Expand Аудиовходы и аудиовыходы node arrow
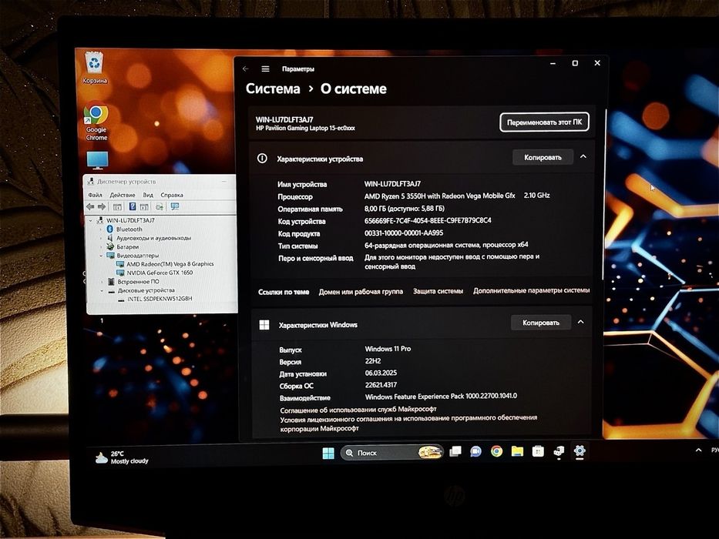Viewport: 719px width, 539px height. pos(102,238)
